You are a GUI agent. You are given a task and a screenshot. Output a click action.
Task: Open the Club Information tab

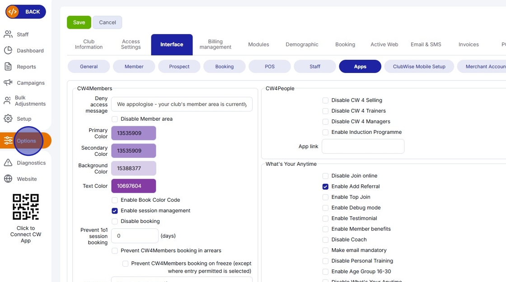pos(89,45)
